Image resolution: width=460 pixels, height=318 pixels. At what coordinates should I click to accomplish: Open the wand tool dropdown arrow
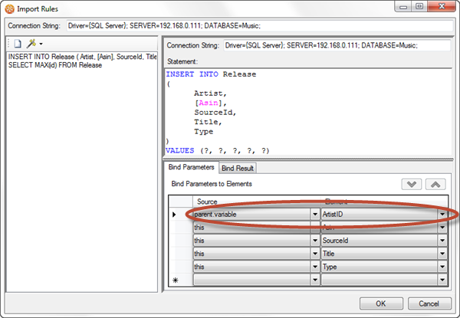click(x=40, y=45)
